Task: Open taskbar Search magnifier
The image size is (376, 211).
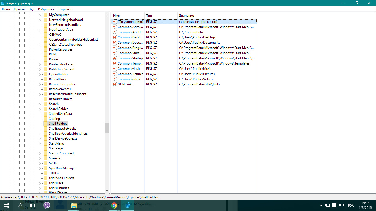Action: [20, 206]
